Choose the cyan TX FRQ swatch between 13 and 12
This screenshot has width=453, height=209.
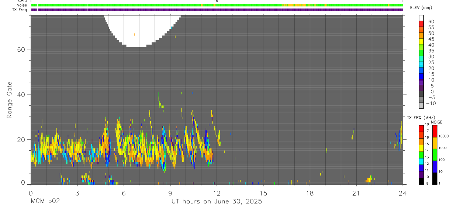click(x=421, y=161)
